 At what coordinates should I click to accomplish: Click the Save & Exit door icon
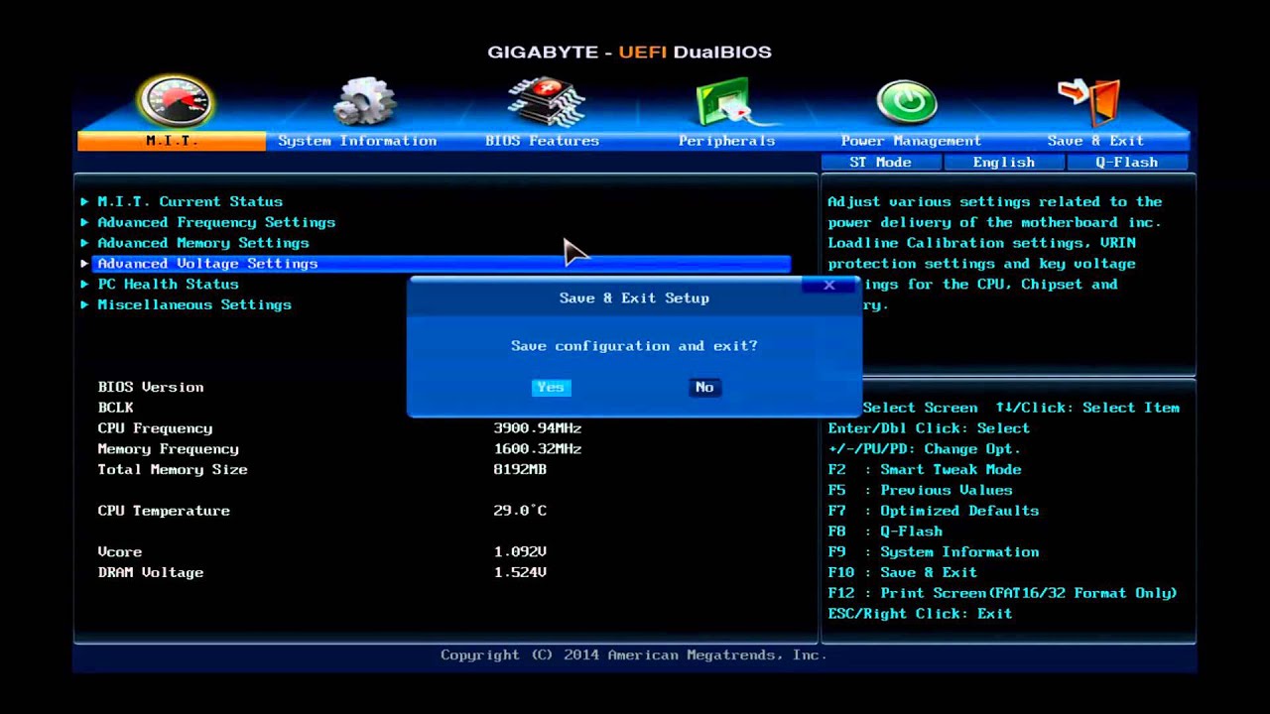pyautogui.click(x=1089, y=101)
